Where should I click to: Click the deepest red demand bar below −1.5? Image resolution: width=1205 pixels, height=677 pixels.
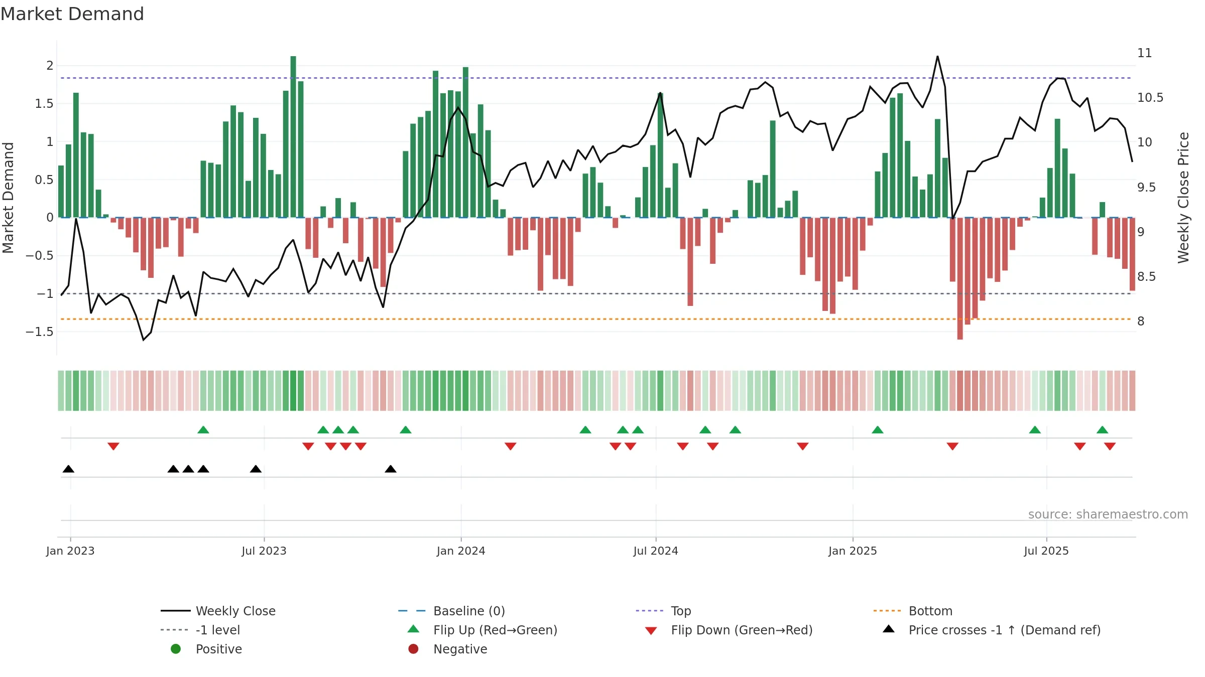[x=960, y=279]
